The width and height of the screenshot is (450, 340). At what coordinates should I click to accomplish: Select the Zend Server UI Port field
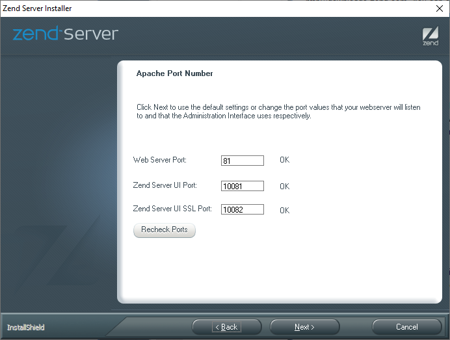[242, 186]
